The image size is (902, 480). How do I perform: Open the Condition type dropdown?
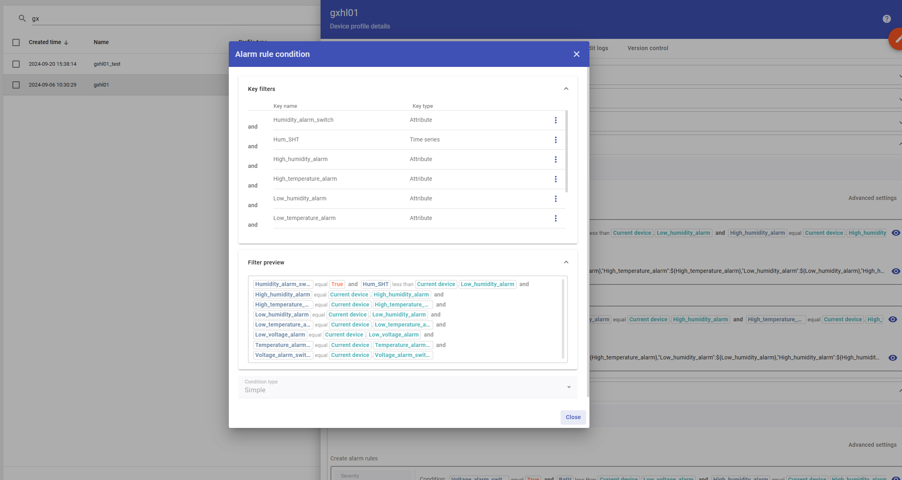pyautogui.click(x=408, y=387)
